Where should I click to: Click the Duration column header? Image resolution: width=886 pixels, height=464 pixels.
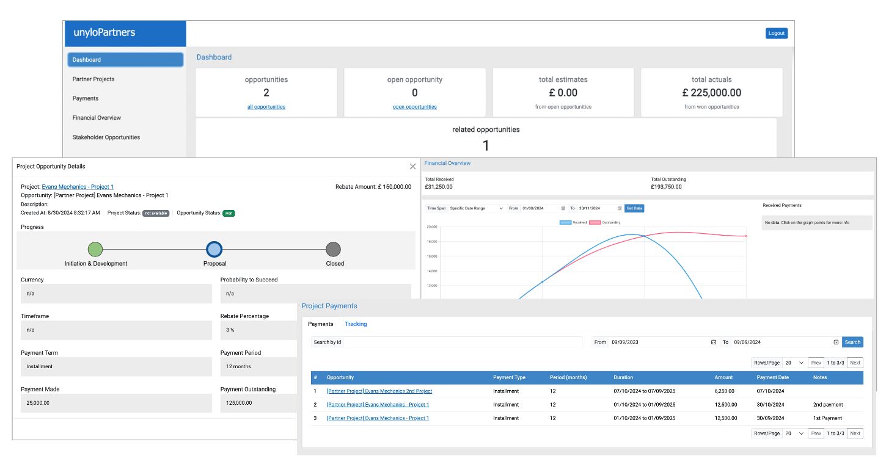623,377
